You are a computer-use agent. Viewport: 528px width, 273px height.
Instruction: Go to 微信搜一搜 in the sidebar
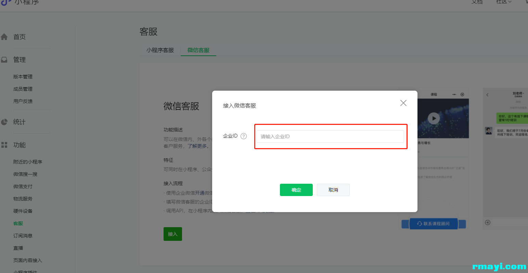(x=25, y=174)
